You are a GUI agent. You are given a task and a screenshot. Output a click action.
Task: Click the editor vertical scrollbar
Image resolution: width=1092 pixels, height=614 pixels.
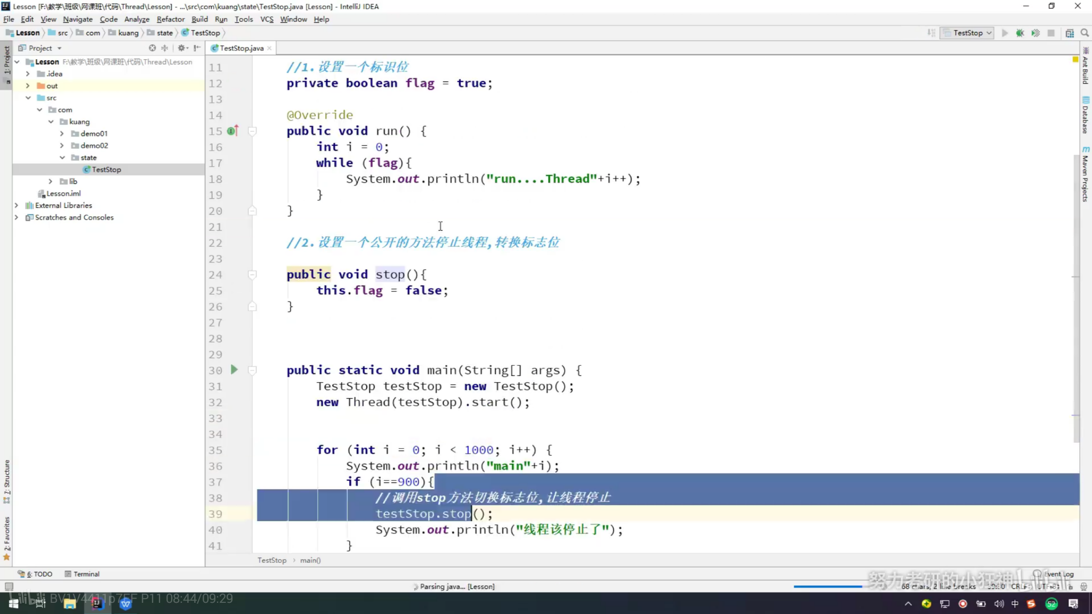pyautogui.click(x=1076, y=298)
